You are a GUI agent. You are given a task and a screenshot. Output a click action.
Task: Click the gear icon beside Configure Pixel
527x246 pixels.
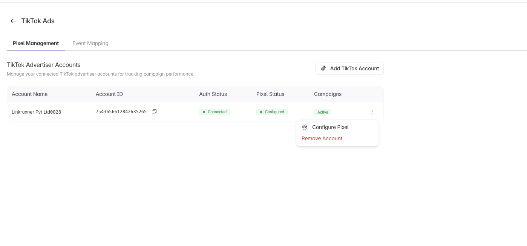[305, 127]
